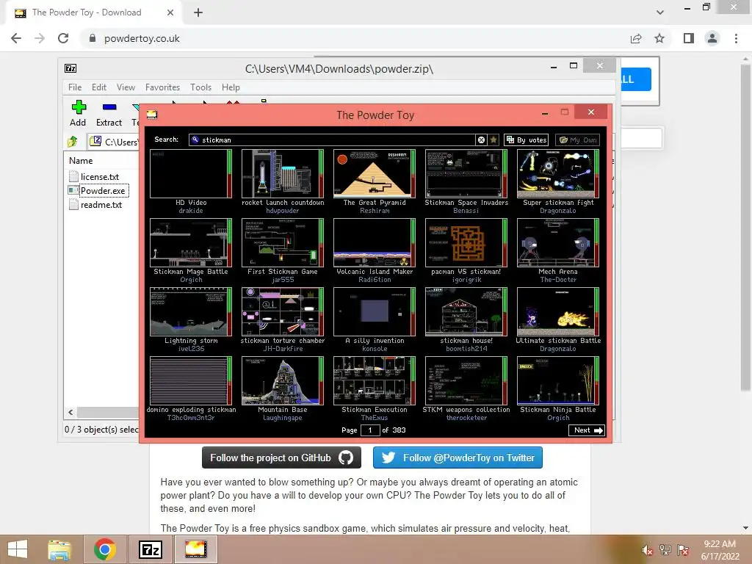Open pacman VS stickman thumbnail
The width and height of the screenshot is (752, 564).
466,242
